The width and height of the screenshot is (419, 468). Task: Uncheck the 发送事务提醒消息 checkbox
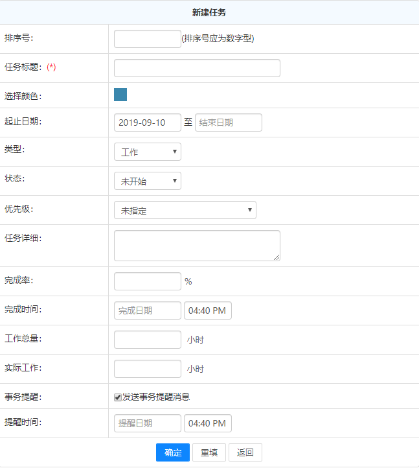coord(118,397)
